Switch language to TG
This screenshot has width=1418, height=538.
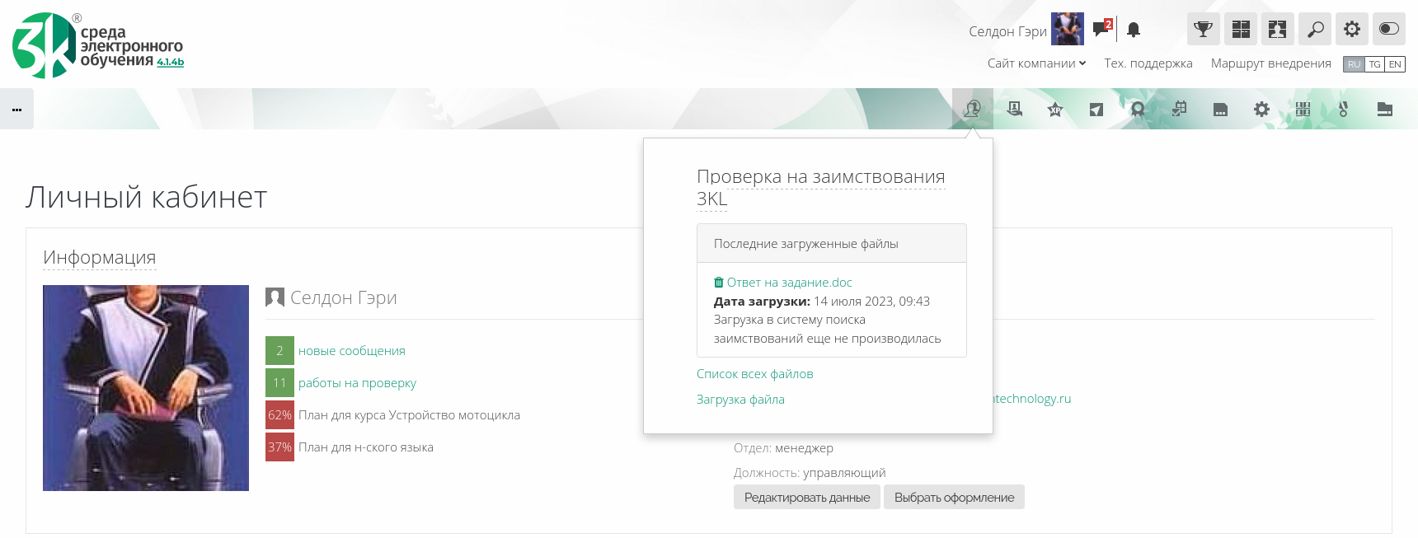[x=1374, y=64]
